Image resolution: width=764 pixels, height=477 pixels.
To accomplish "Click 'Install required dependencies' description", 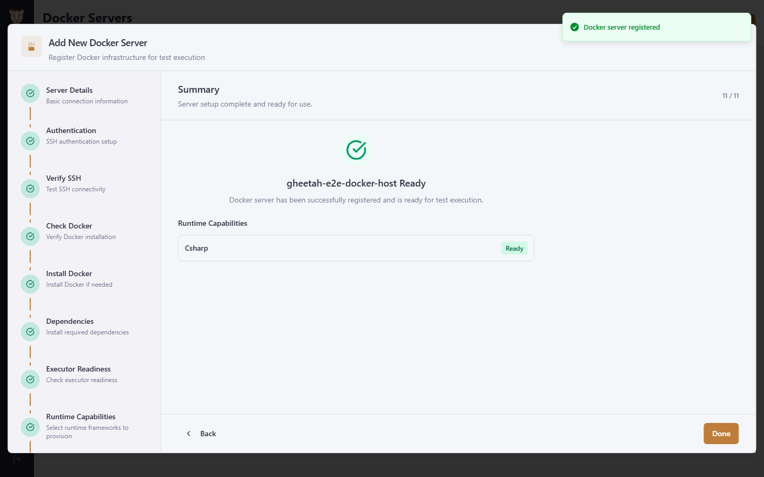I will (x=88, y=332).
